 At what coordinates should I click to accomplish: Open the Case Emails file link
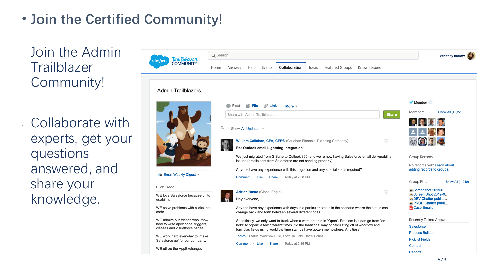(423, 208)
